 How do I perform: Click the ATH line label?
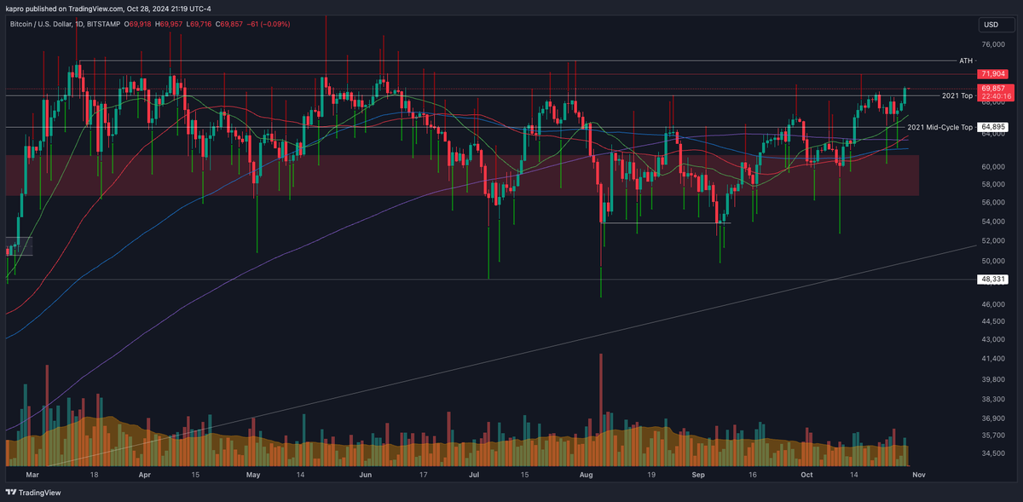965,61
